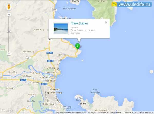This screenshot has height=114, width=154.
Task: Click the Hòn Tre island label
Action: [82, 104]
